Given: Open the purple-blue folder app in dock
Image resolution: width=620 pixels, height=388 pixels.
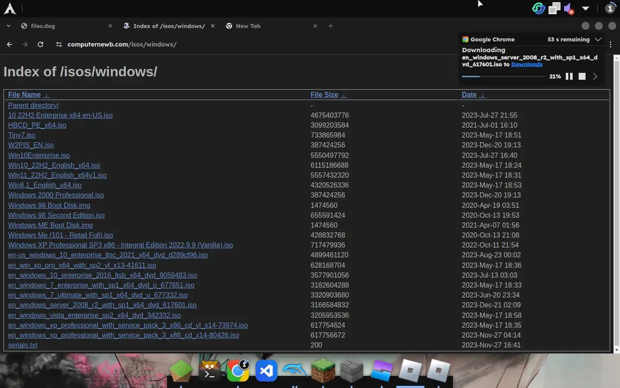Looking at the screenshot, I should click(x=381, y=371).
